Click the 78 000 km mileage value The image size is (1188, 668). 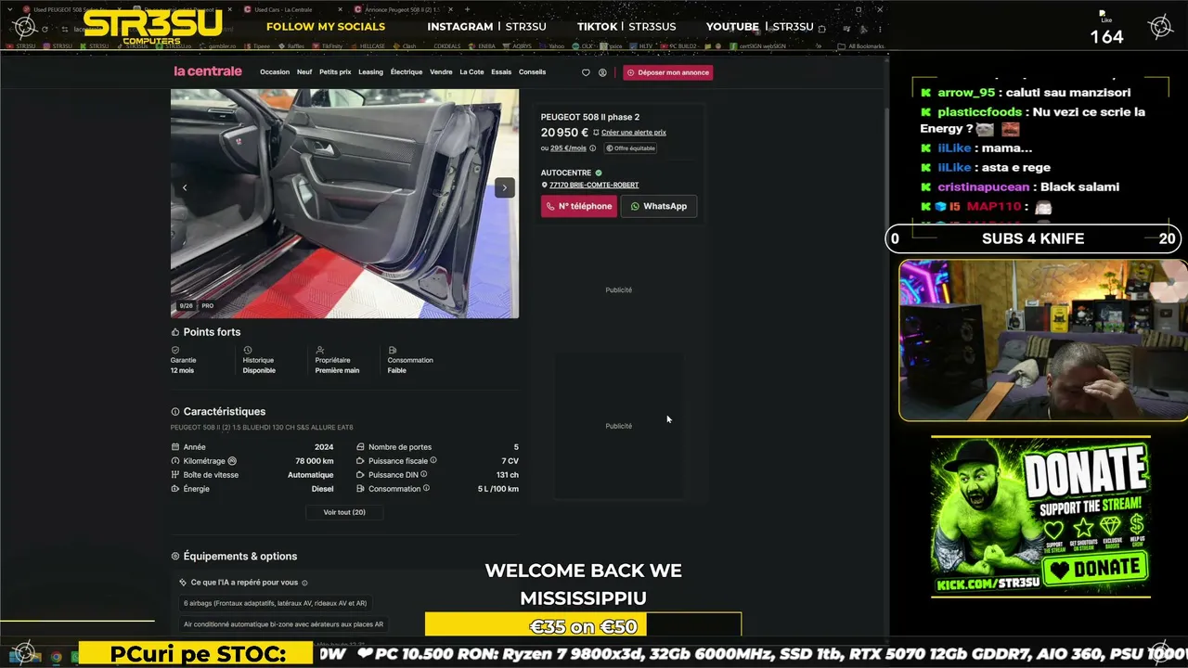(315, 461)
